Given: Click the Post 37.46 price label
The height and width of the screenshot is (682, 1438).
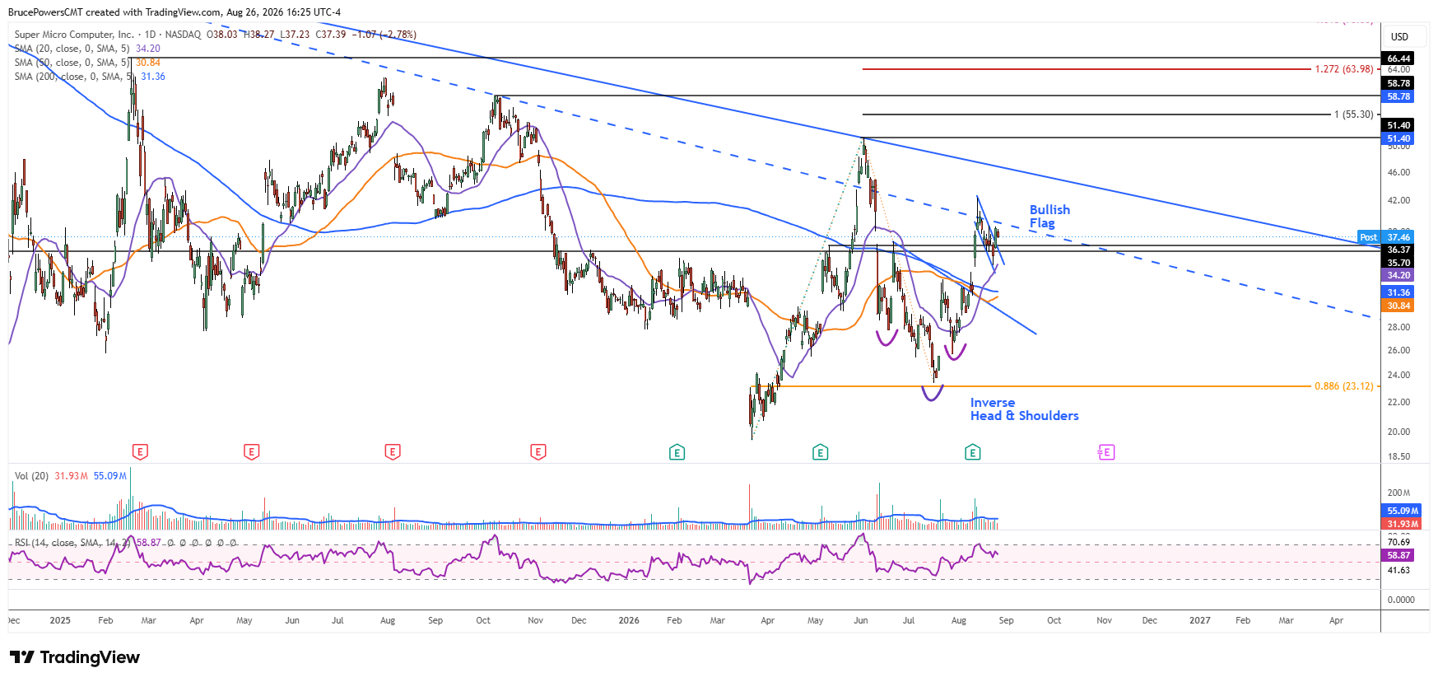Looking at the screenshot, I should coord(1386,237).
